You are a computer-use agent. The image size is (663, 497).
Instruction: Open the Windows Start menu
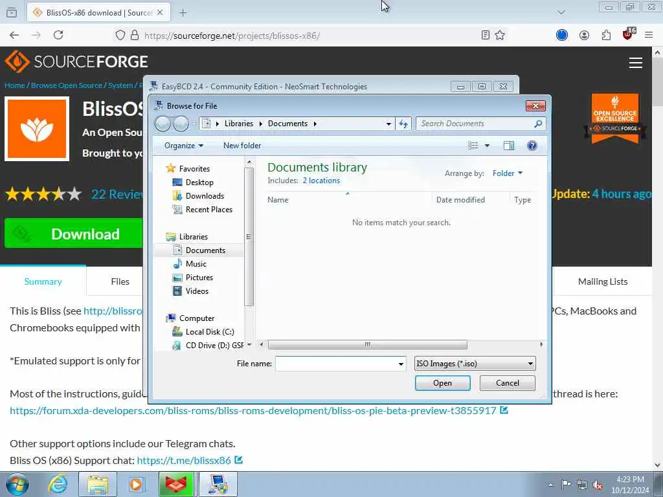coord(17,484)
